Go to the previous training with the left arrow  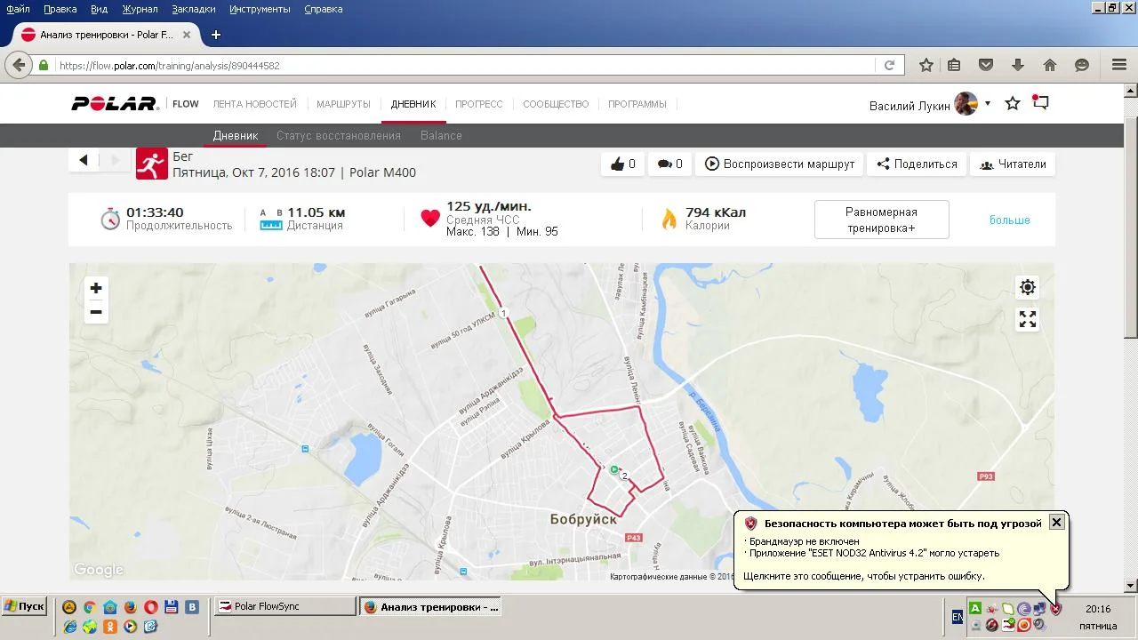point(84,161)
